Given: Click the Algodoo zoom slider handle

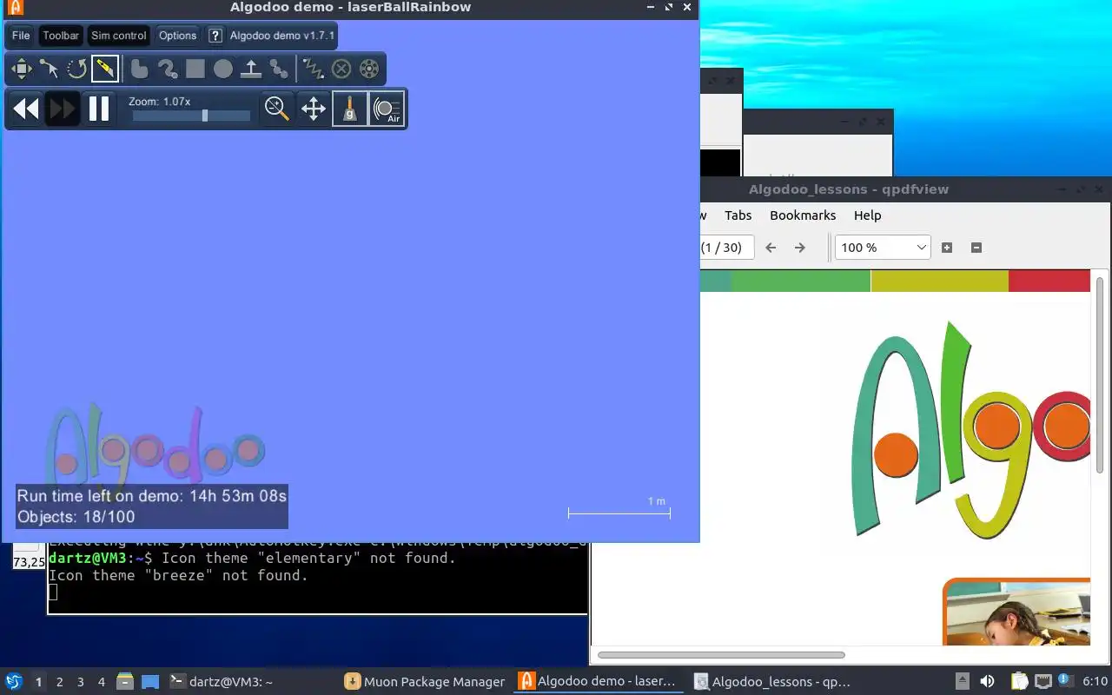Looking at the screenshot, I should pos(205,116).
